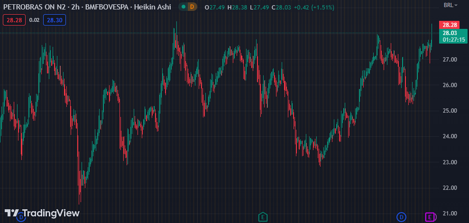Open the BRL currency dropdown
This screenshot has width=469, height=223.
tap(451, 5)
